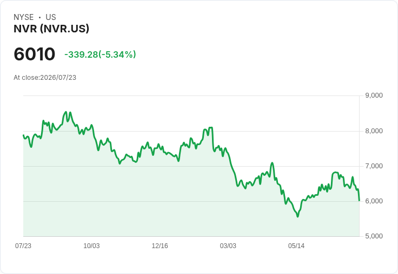The height and width of the screenshot is (274, 398).
Task: Click the last data point on chart line
Action: coord(359,201)
